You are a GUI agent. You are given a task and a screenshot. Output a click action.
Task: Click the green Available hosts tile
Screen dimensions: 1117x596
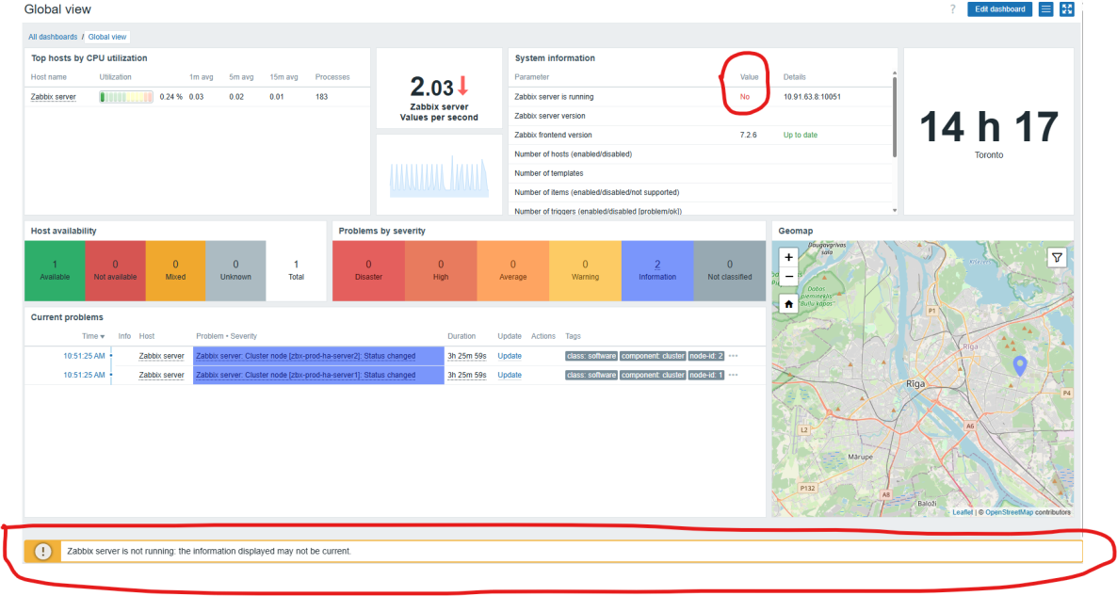coord(55,270)
